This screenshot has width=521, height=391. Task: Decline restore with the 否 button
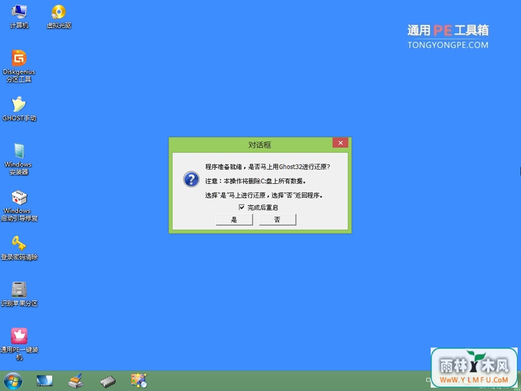point(278,219)
